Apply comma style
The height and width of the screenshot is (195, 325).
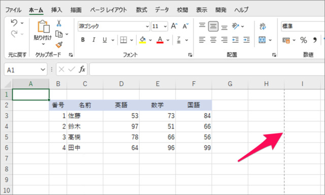click(315, 40)
